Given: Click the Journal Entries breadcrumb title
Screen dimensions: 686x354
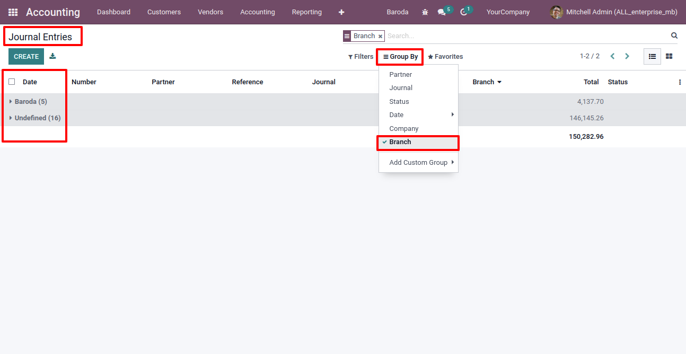Looking at the screenshot, I should point(40,37).
